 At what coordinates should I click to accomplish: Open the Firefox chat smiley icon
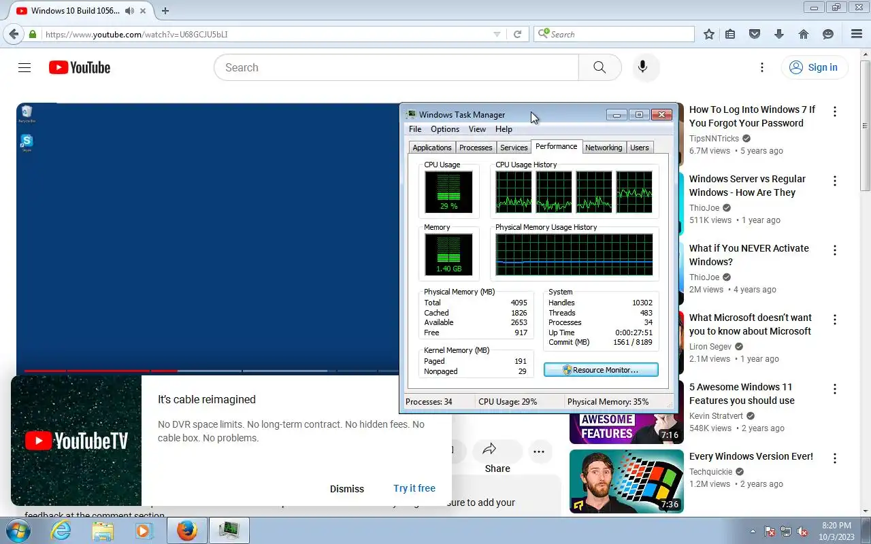point(828,34)
